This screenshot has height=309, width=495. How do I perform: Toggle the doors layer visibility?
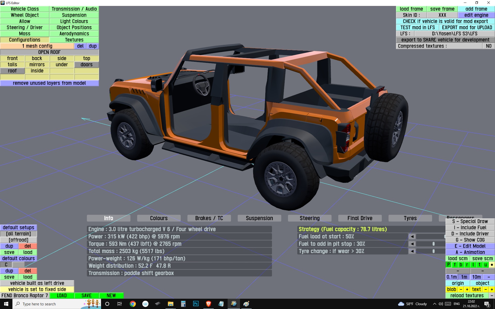pyautogui.click(x=86, y=65)
